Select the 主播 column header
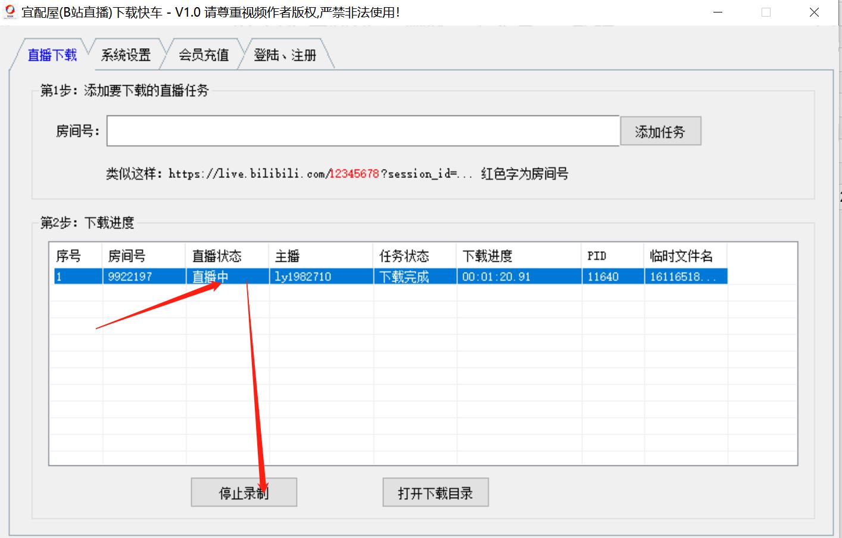This screenshot has width=842, height=538. 321,256
